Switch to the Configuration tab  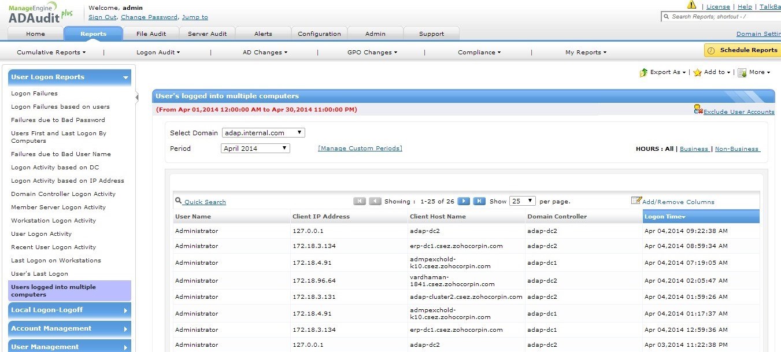(x=319, y=34)
